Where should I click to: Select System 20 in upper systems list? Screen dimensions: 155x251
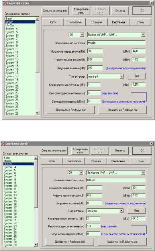20,83
